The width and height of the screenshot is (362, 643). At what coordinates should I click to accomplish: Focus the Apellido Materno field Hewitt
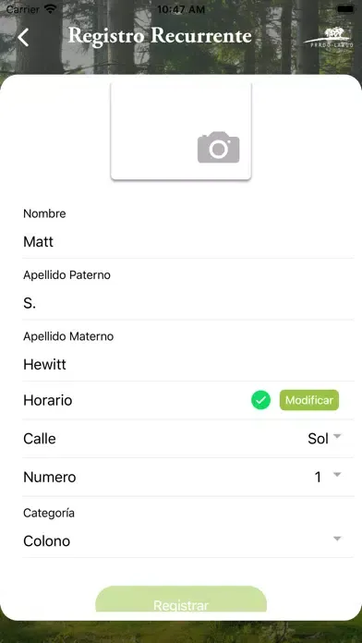click(x=188, y=365)
